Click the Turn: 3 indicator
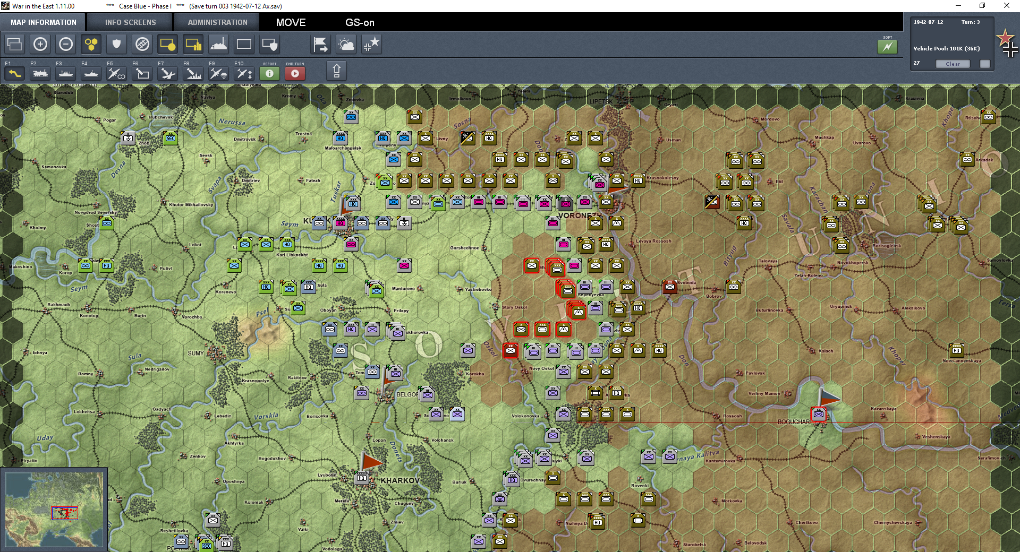1020x552 pixels. pyautogui.click(x=971, y=22)
